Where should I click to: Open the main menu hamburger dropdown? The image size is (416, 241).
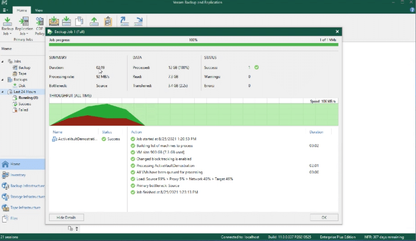point(5,10)
